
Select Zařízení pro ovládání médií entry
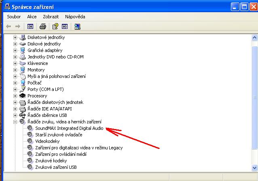tap(61, 154)
